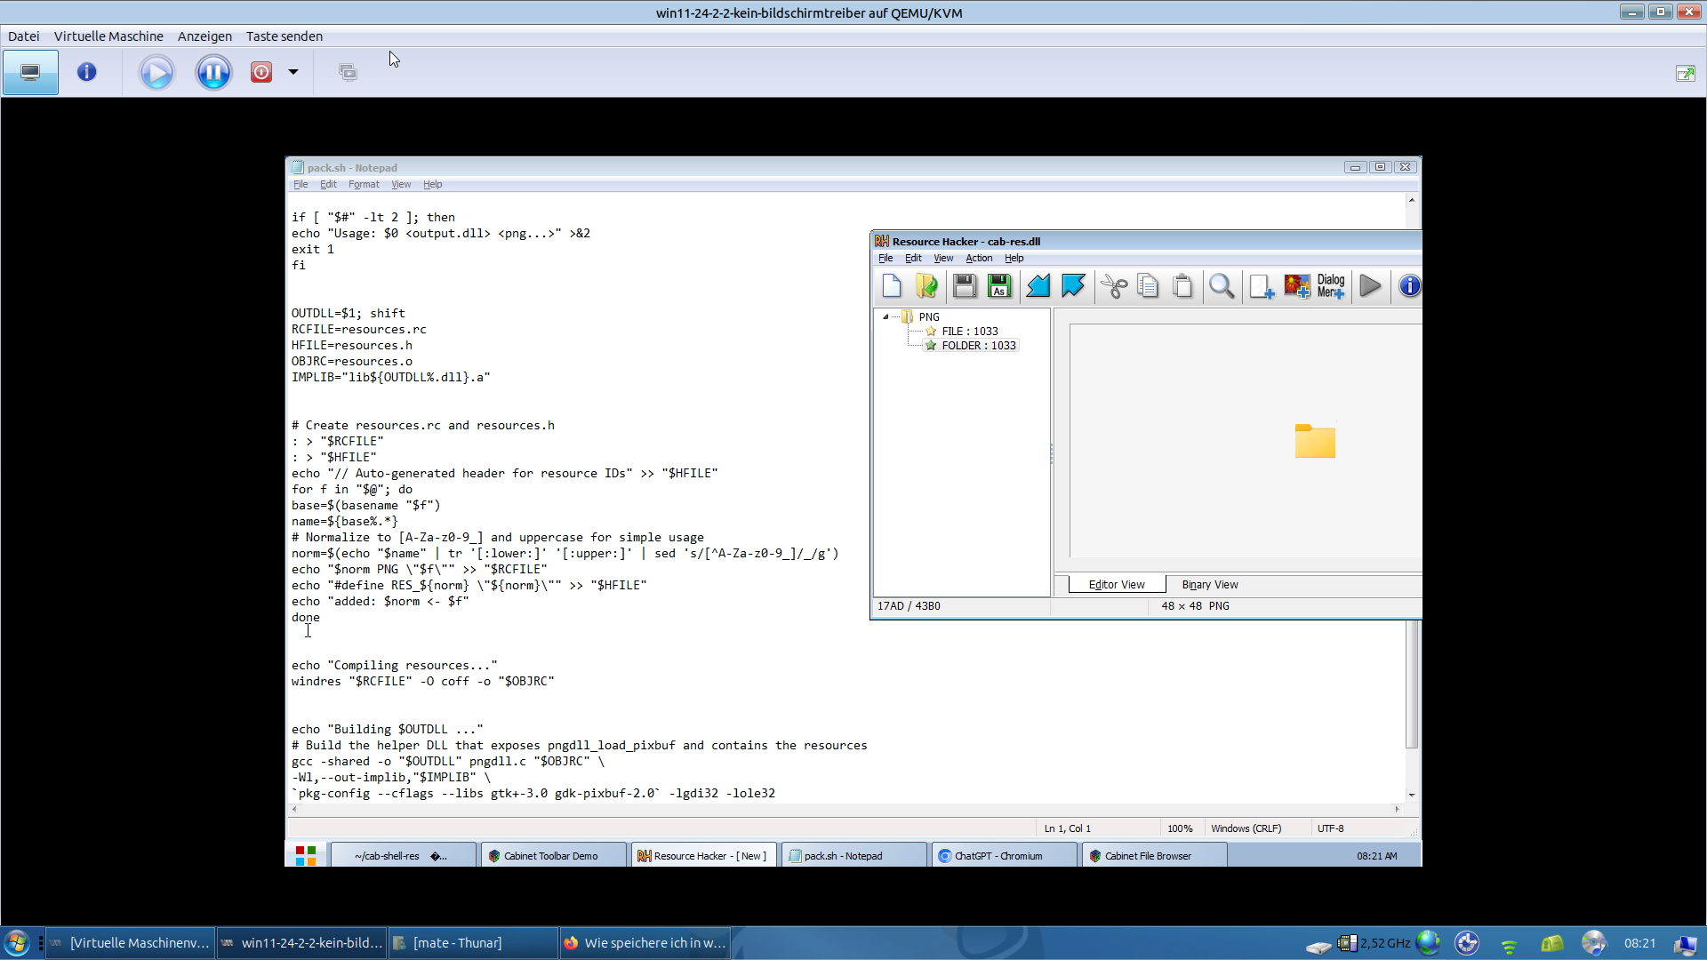Select the FILE : 1033 resource
Image resolution: width=1707 pixels, height=960 pixels.
click(x=969, y=332)
